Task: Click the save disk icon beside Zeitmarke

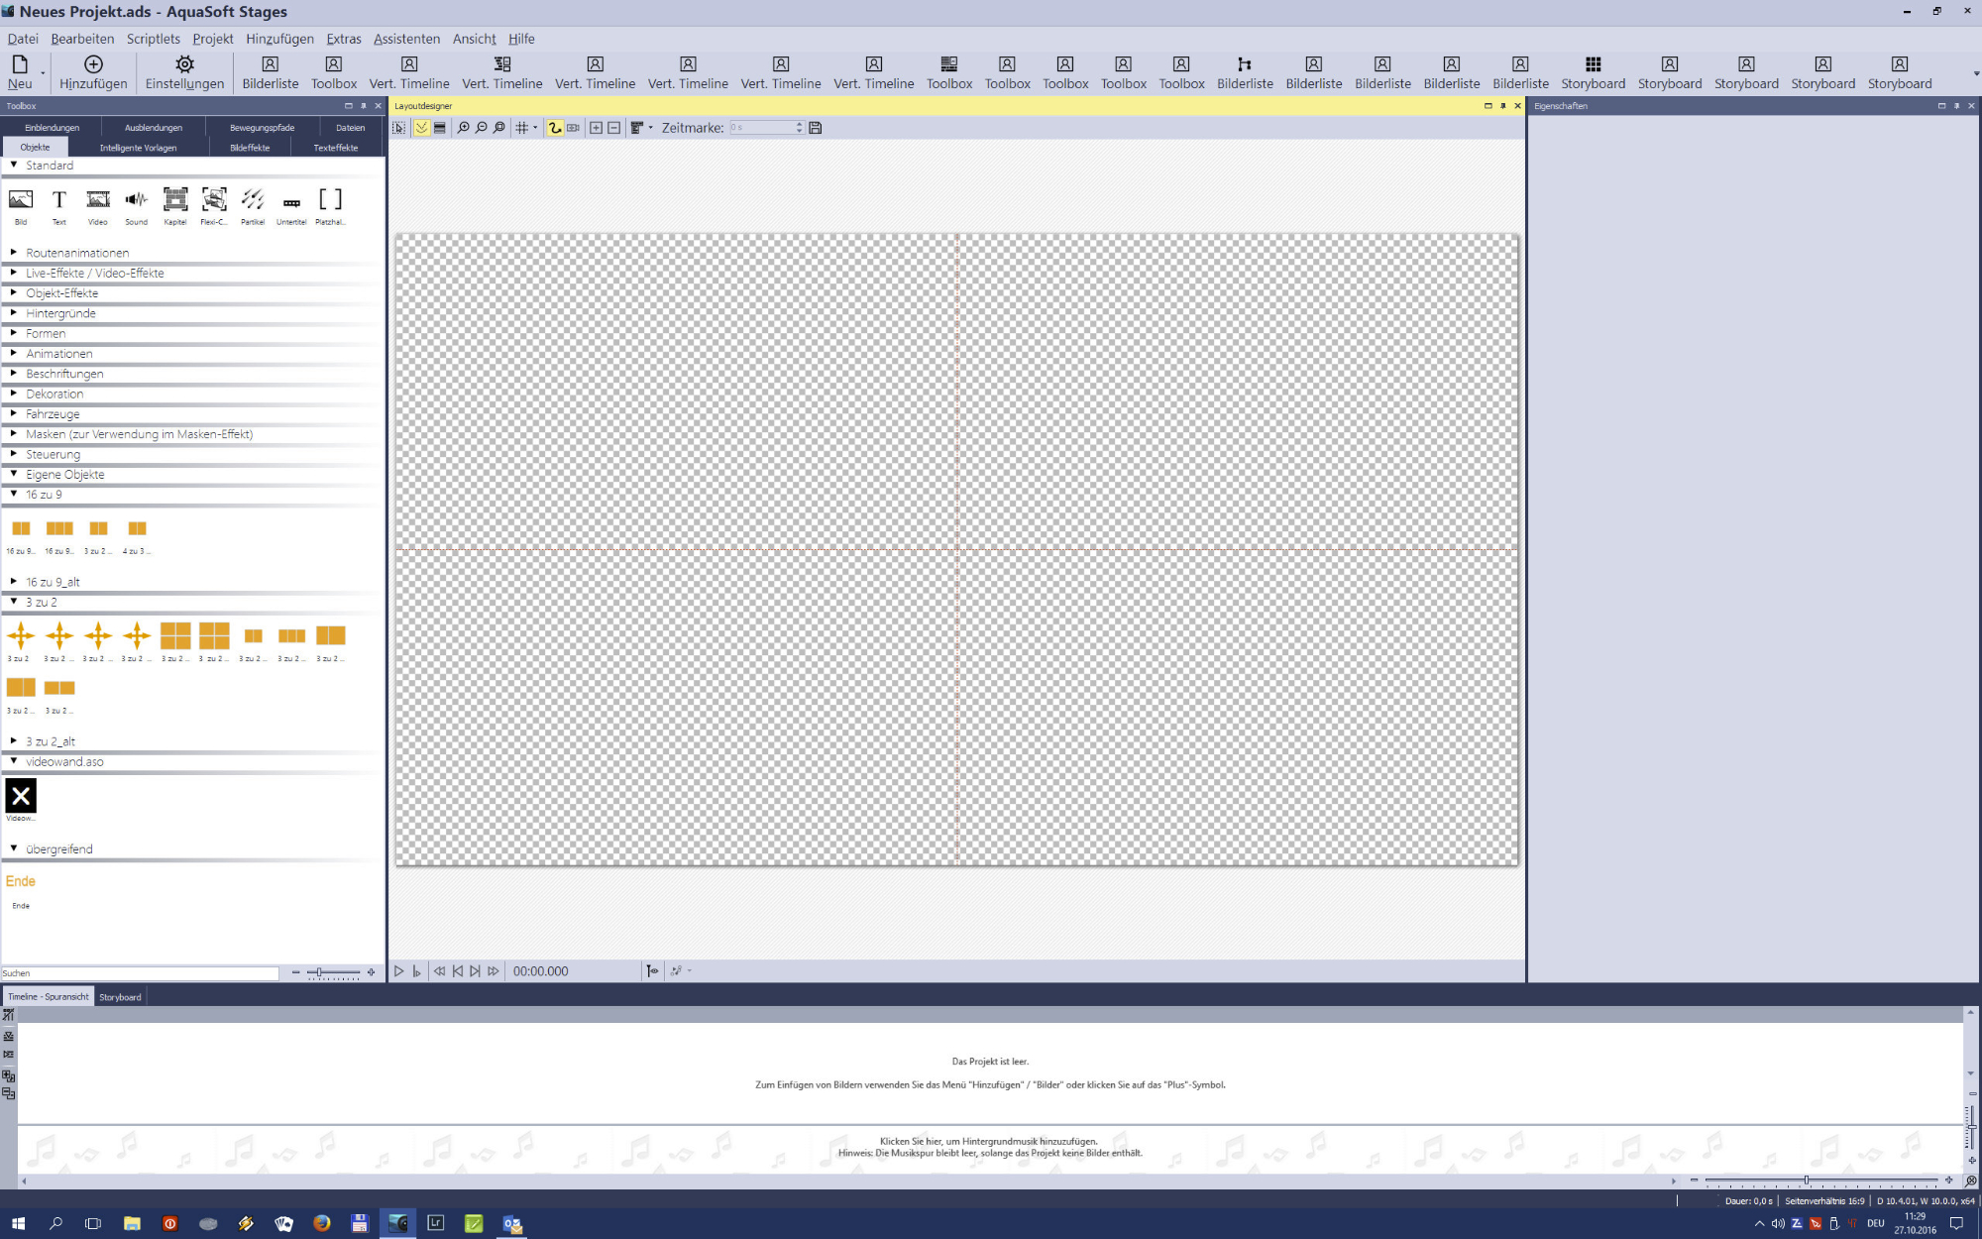Action: pyautogui.click(x=816, y=128)
